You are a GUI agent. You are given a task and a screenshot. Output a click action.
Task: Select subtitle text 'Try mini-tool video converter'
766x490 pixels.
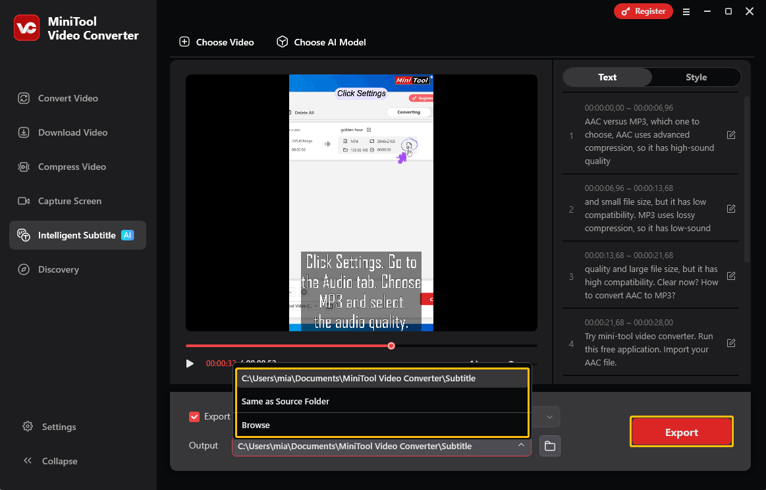(649, 349)
